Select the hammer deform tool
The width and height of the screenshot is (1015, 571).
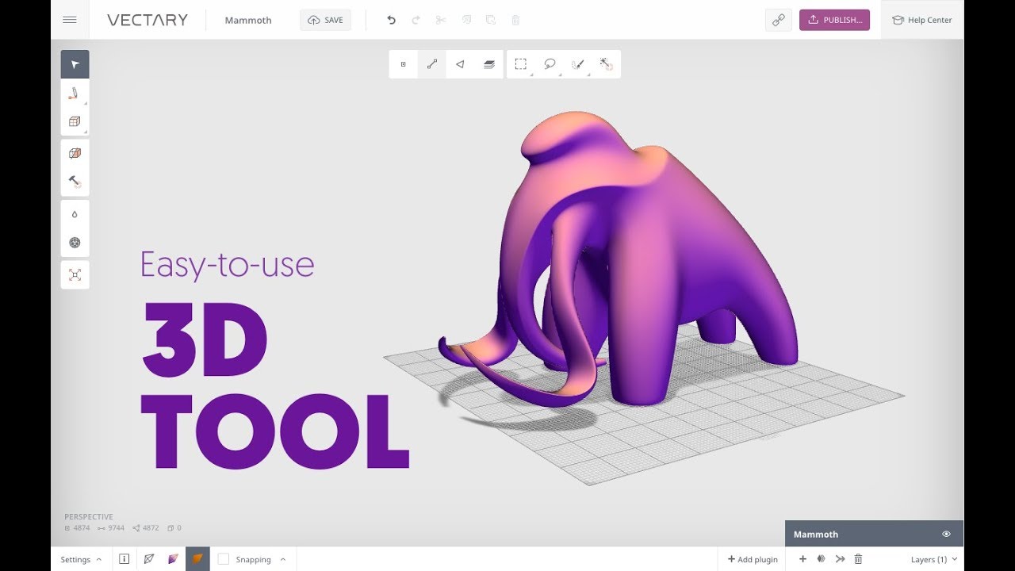[75, 182]
